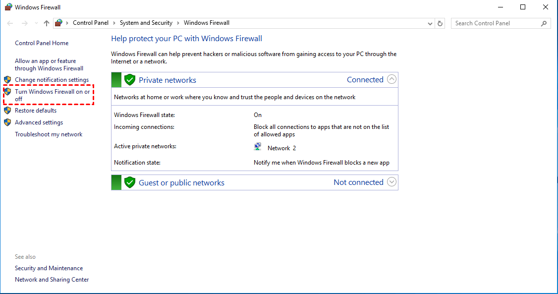Screen dimensions: 558x294
Task: Click the green shield on Private networks
Action: (x=130, y=80)
